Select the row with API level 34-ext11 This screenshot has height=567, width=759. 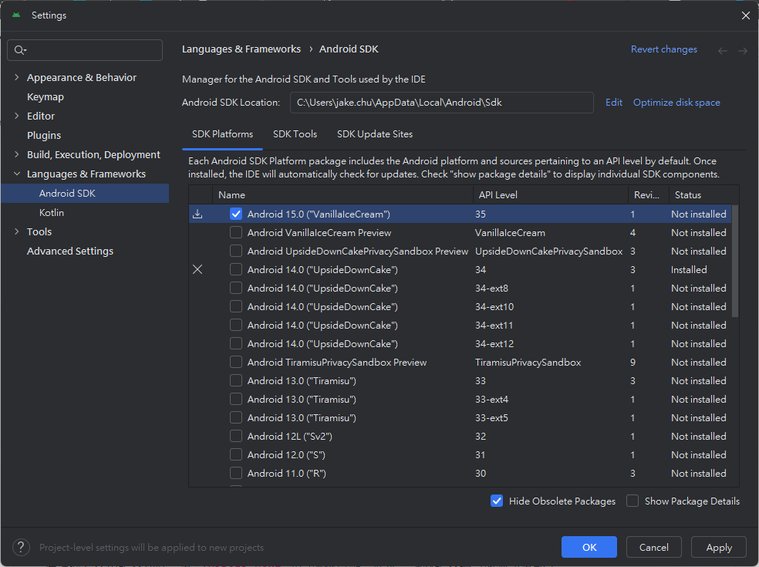[x=460, y=326]
